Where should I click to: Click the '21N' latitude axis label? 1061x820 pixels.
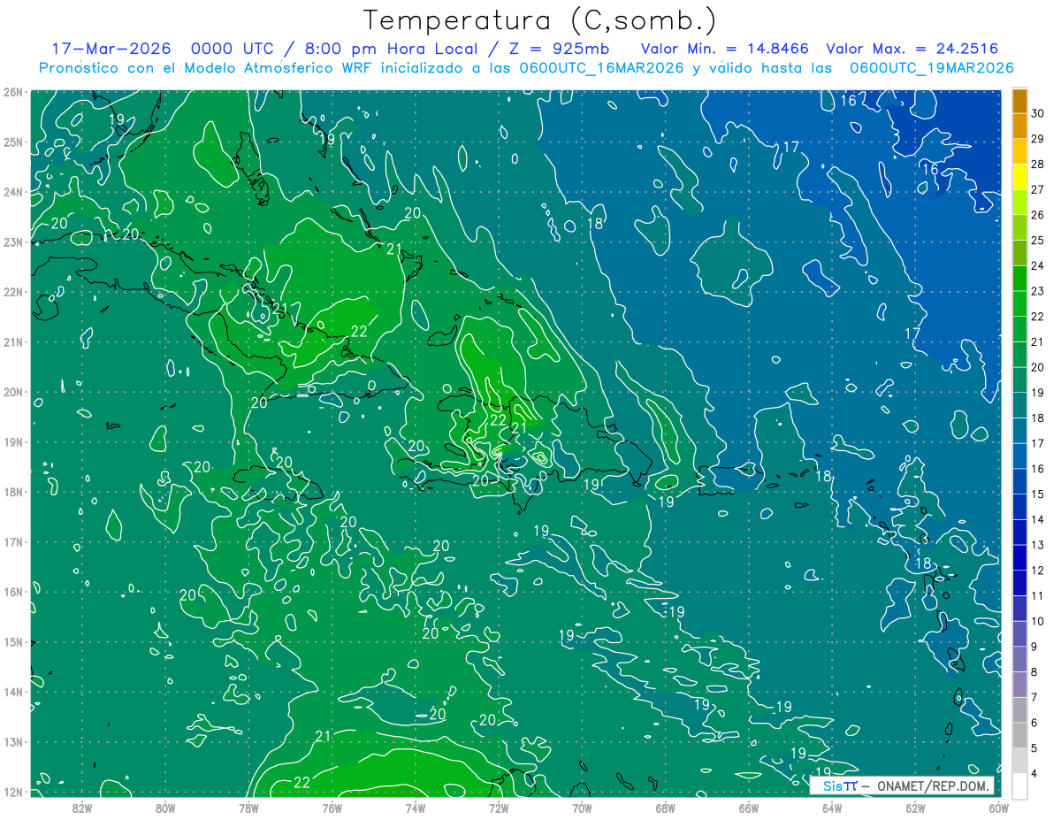click(x=13, y=341)
